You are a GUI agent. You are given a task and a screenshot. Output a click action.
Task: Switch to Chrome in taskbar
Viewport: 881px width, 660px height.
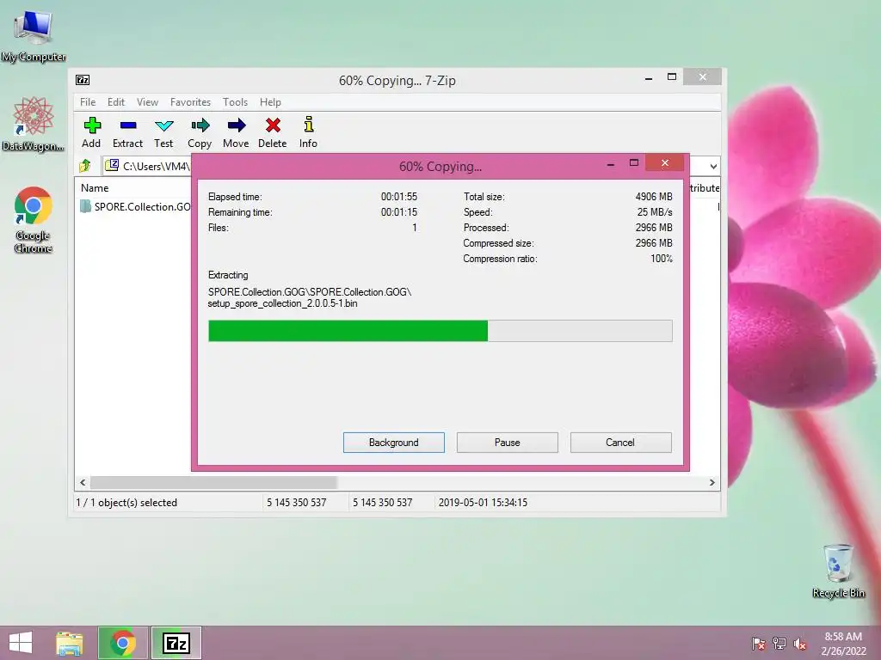[122, 643]
